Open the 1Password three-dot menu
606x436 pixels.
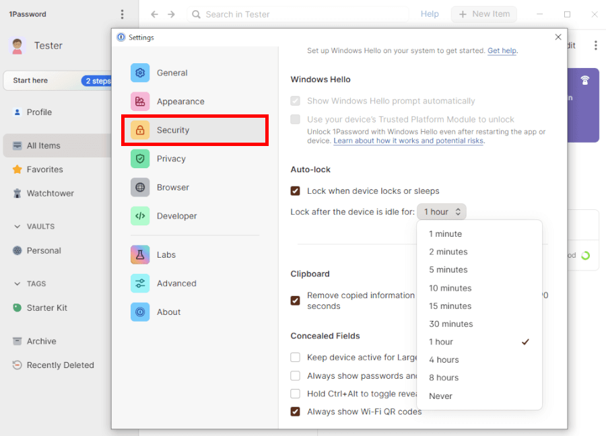[x=123, y=13]
